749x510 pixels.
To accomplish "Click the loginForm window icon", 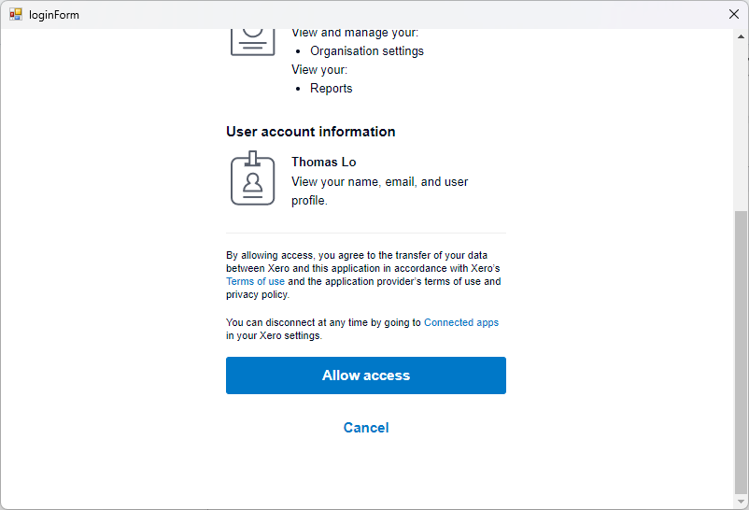I will [x=16, y=14].
